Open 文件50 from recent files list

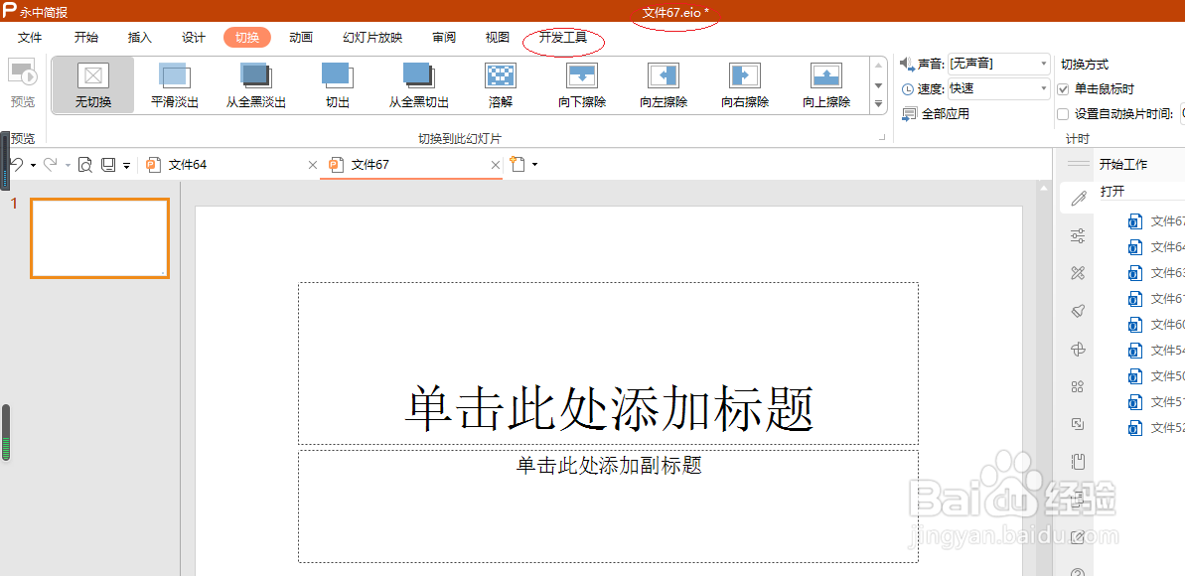pyautogui.click(x=1156, y=375)
